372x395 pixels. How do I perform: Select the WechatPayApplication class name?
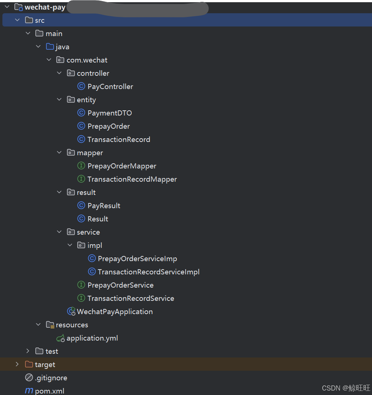[115, 312]
